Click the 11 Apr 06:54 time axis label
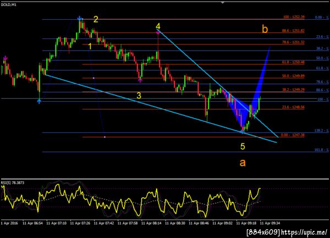The image size is (330, 238). pyautogui.click(x=32, y=223)
